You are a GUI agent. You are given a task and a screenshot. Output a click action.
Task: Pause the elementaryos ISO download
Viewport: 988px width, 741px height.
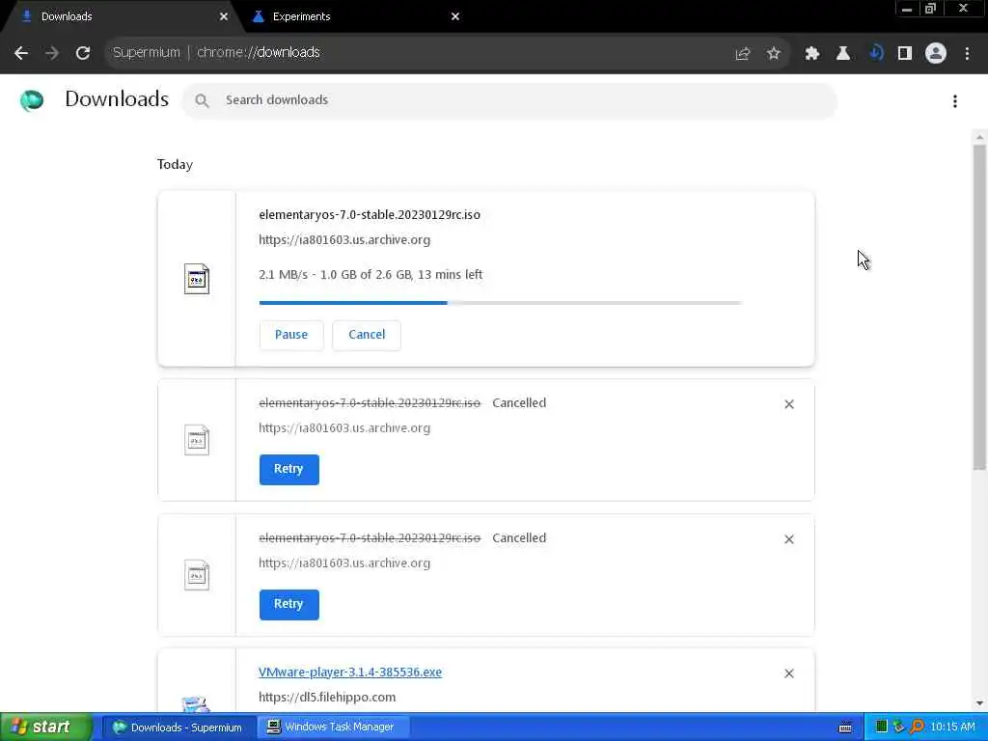coord(291,335)
